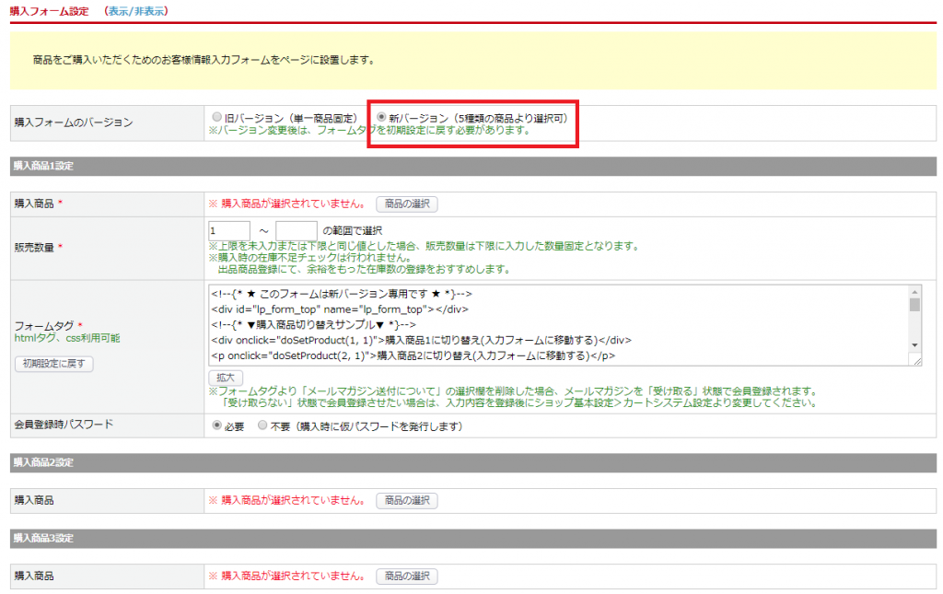Select the 新バージョン radio button
The height and width of the screenshot is (594, 943).
[x=381, y=118]
